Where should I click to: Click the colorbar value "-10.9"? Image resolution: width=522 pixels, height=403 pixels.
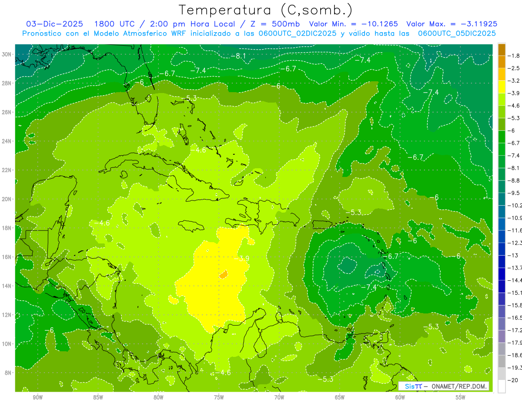tap(515, 218)
